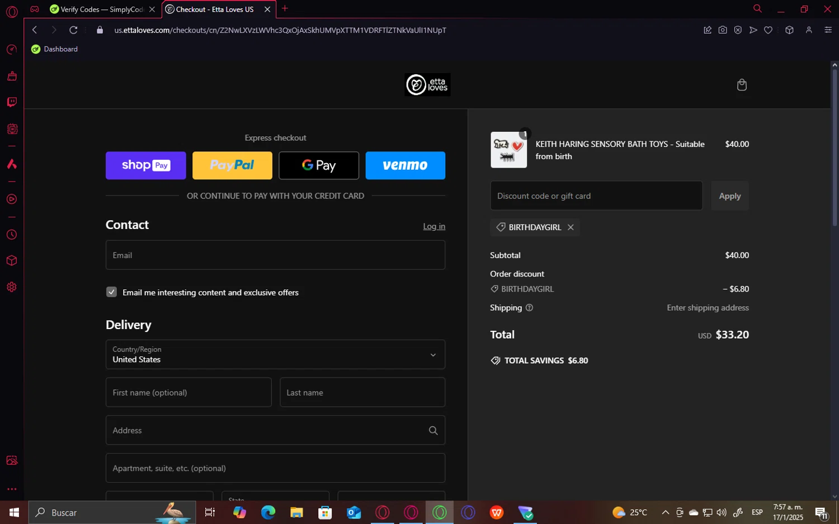Open the Settings gear in the sidebar
This screenshot has width=839, height=524.
pos(12,287)
